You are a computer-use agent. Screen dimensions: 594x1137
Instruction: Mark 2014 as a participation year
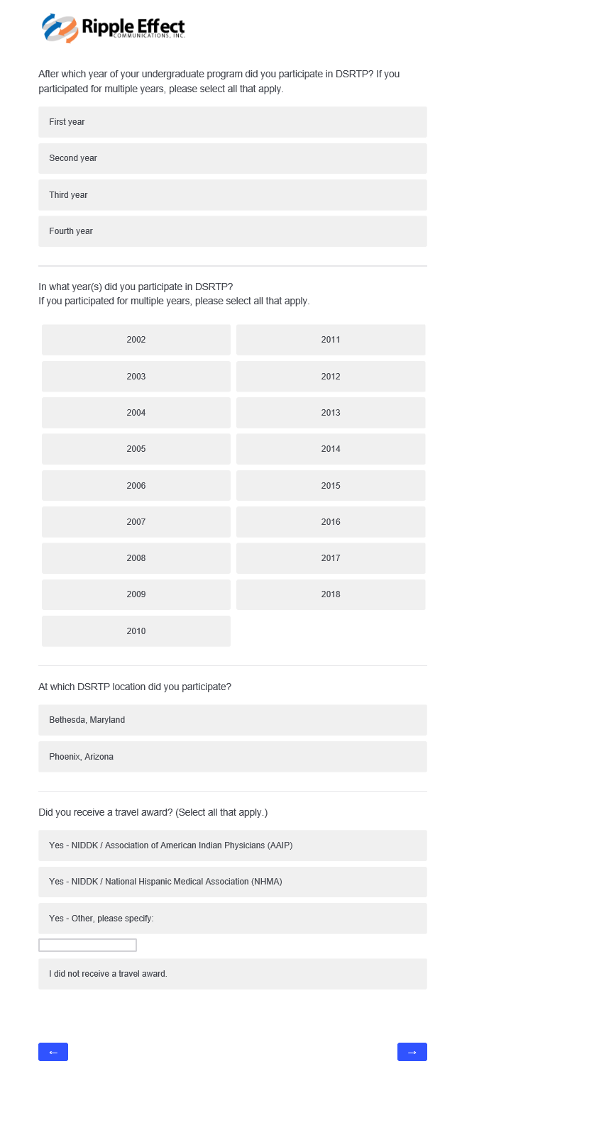coord(331,449)
